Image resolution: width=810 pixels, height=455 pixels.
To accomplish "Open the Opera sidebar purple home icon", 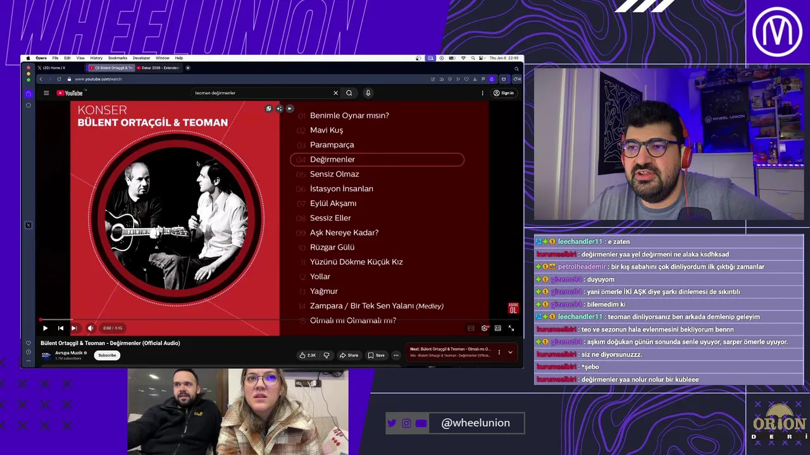I will 28,94.
